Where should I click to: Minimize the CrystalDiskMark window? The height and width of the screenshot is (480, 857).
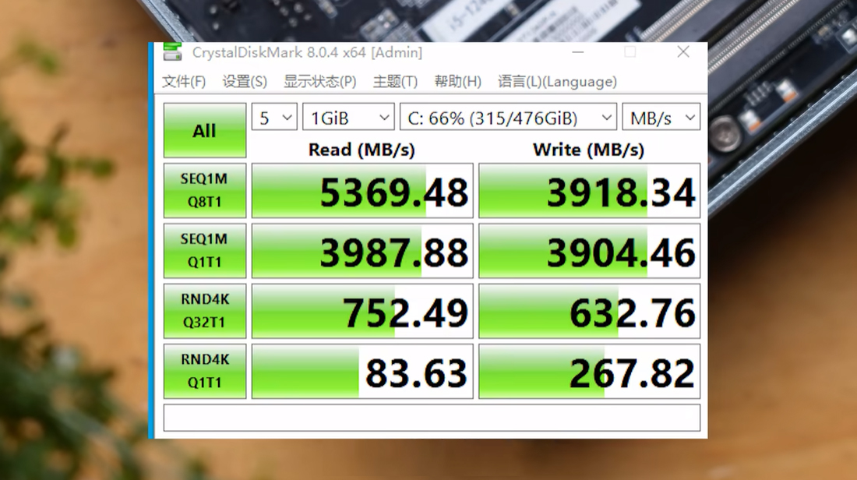(x=578, y=52)
